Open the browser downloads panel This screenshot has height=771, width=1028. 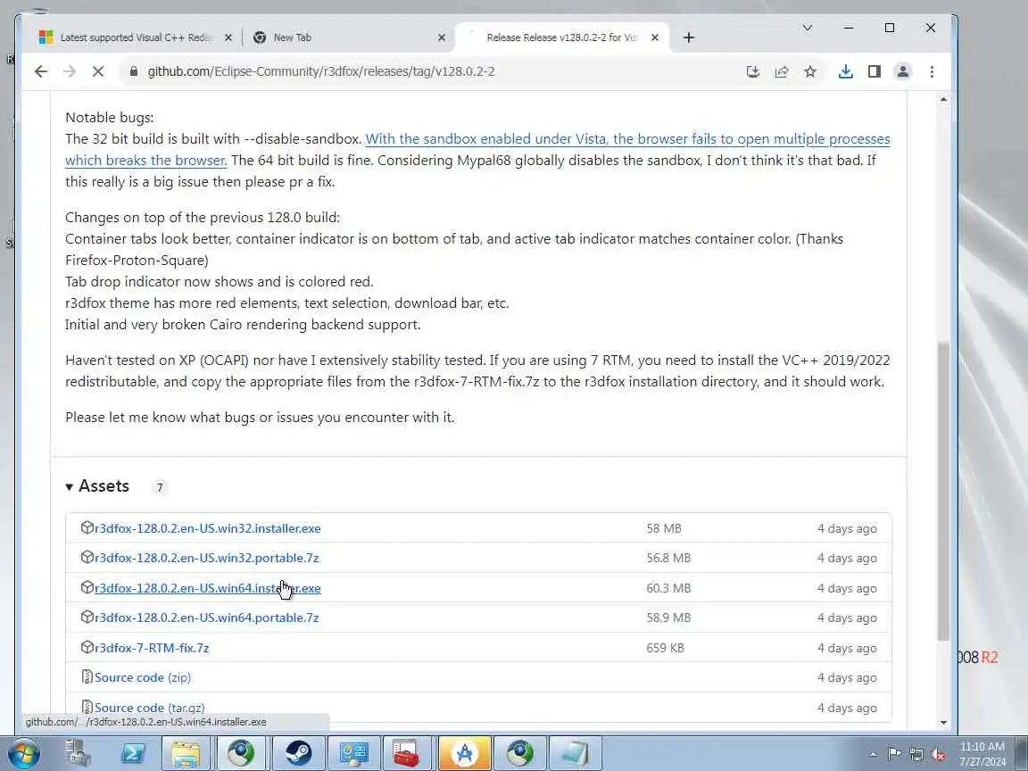pos(846,71)
